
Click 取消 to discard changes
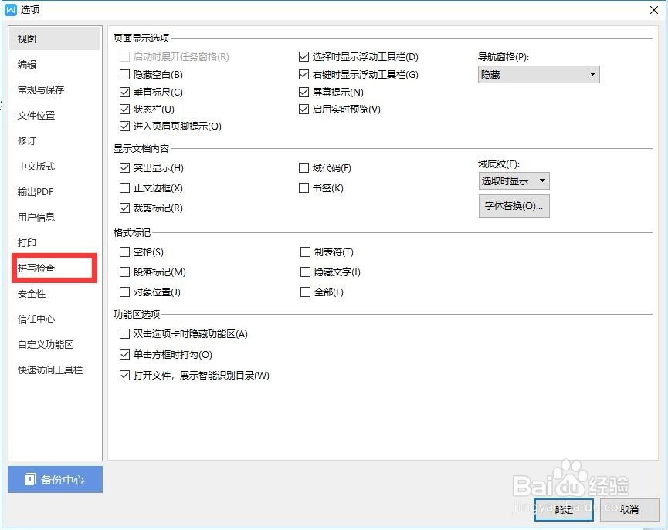tap(629, 510)
